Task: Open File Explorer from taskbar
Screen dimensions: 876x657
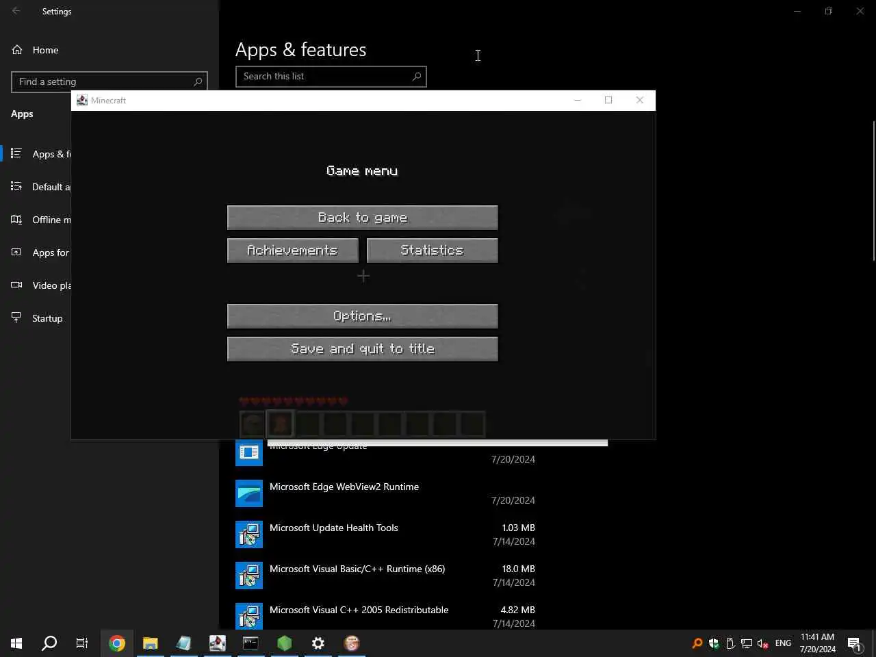Action: pos(150,643)
